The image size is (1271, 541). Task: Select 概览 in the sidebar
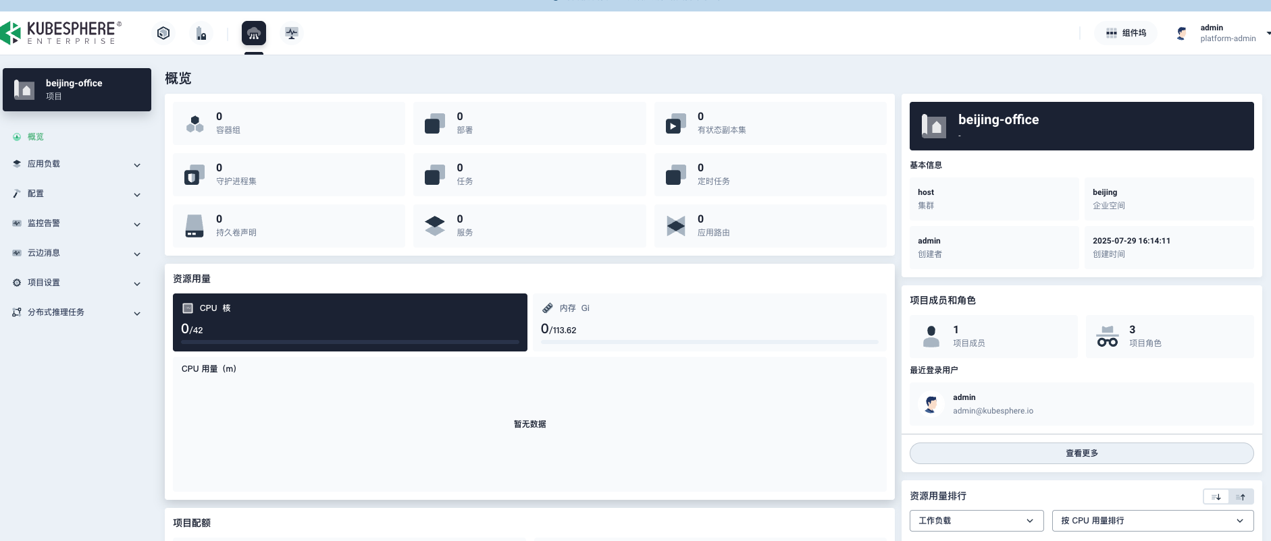tap(36, 137)
